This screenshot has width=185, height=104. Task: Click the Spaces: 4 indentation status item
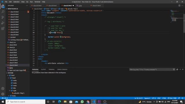point(147,98)
